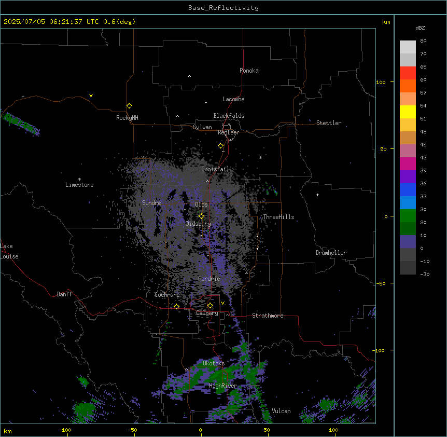This screenshot has width=447, height=437.
Task: Click the Lacombe city label
Action: click(x=233, y=99)
